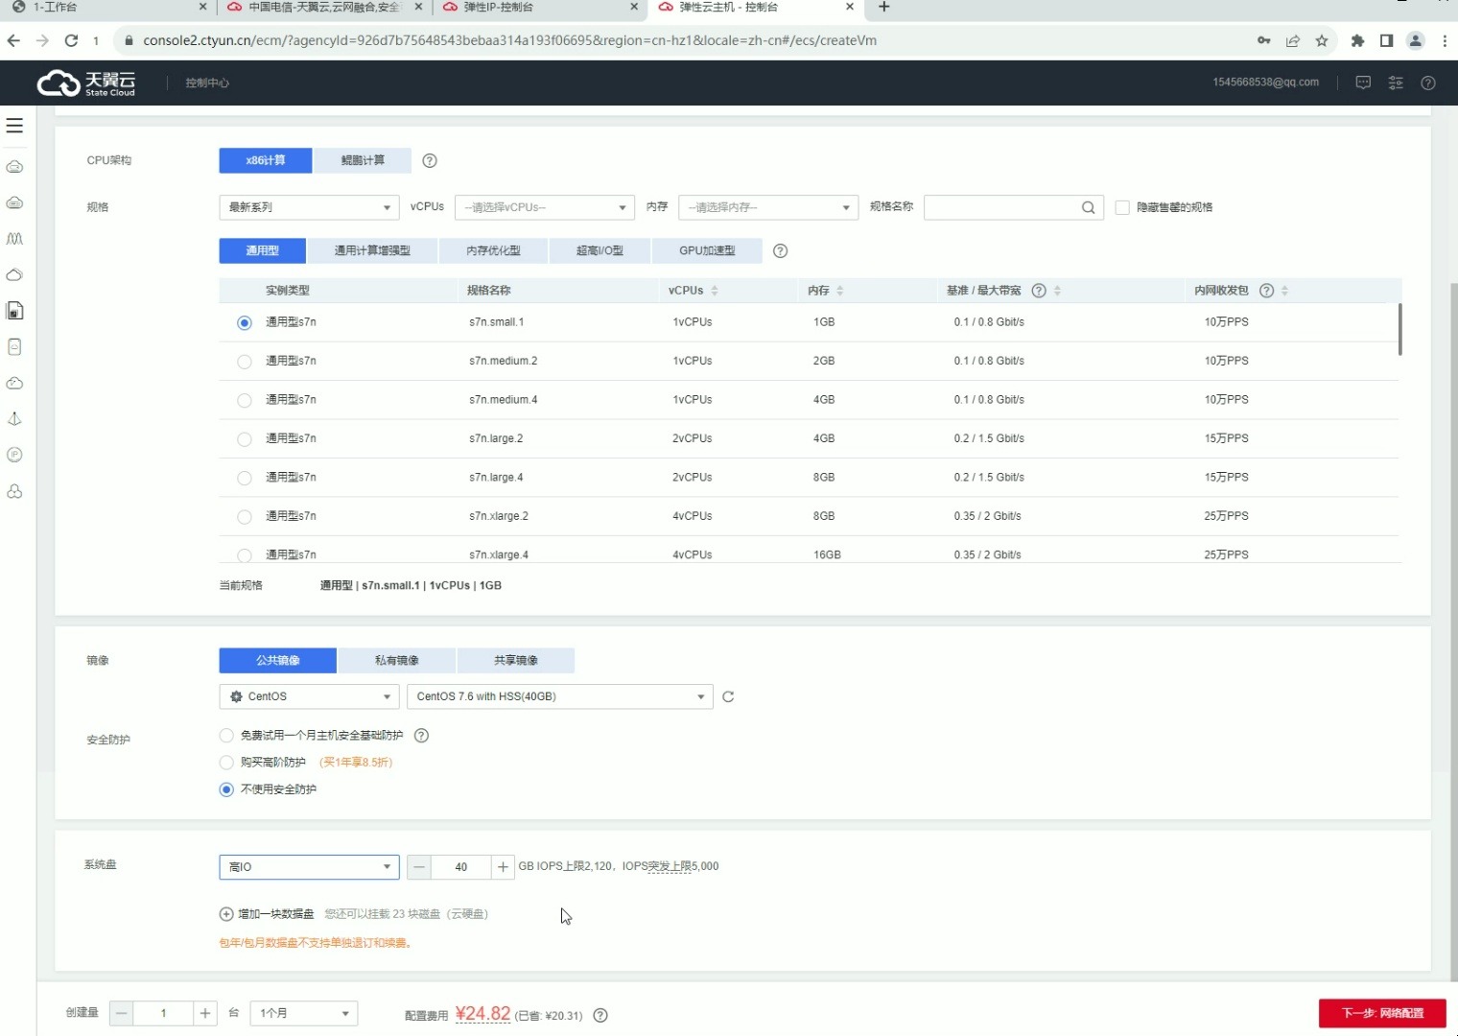Click the search magnifier in the 规格名称 field
This screenshot has height=1036, width=1458.
1088,207
